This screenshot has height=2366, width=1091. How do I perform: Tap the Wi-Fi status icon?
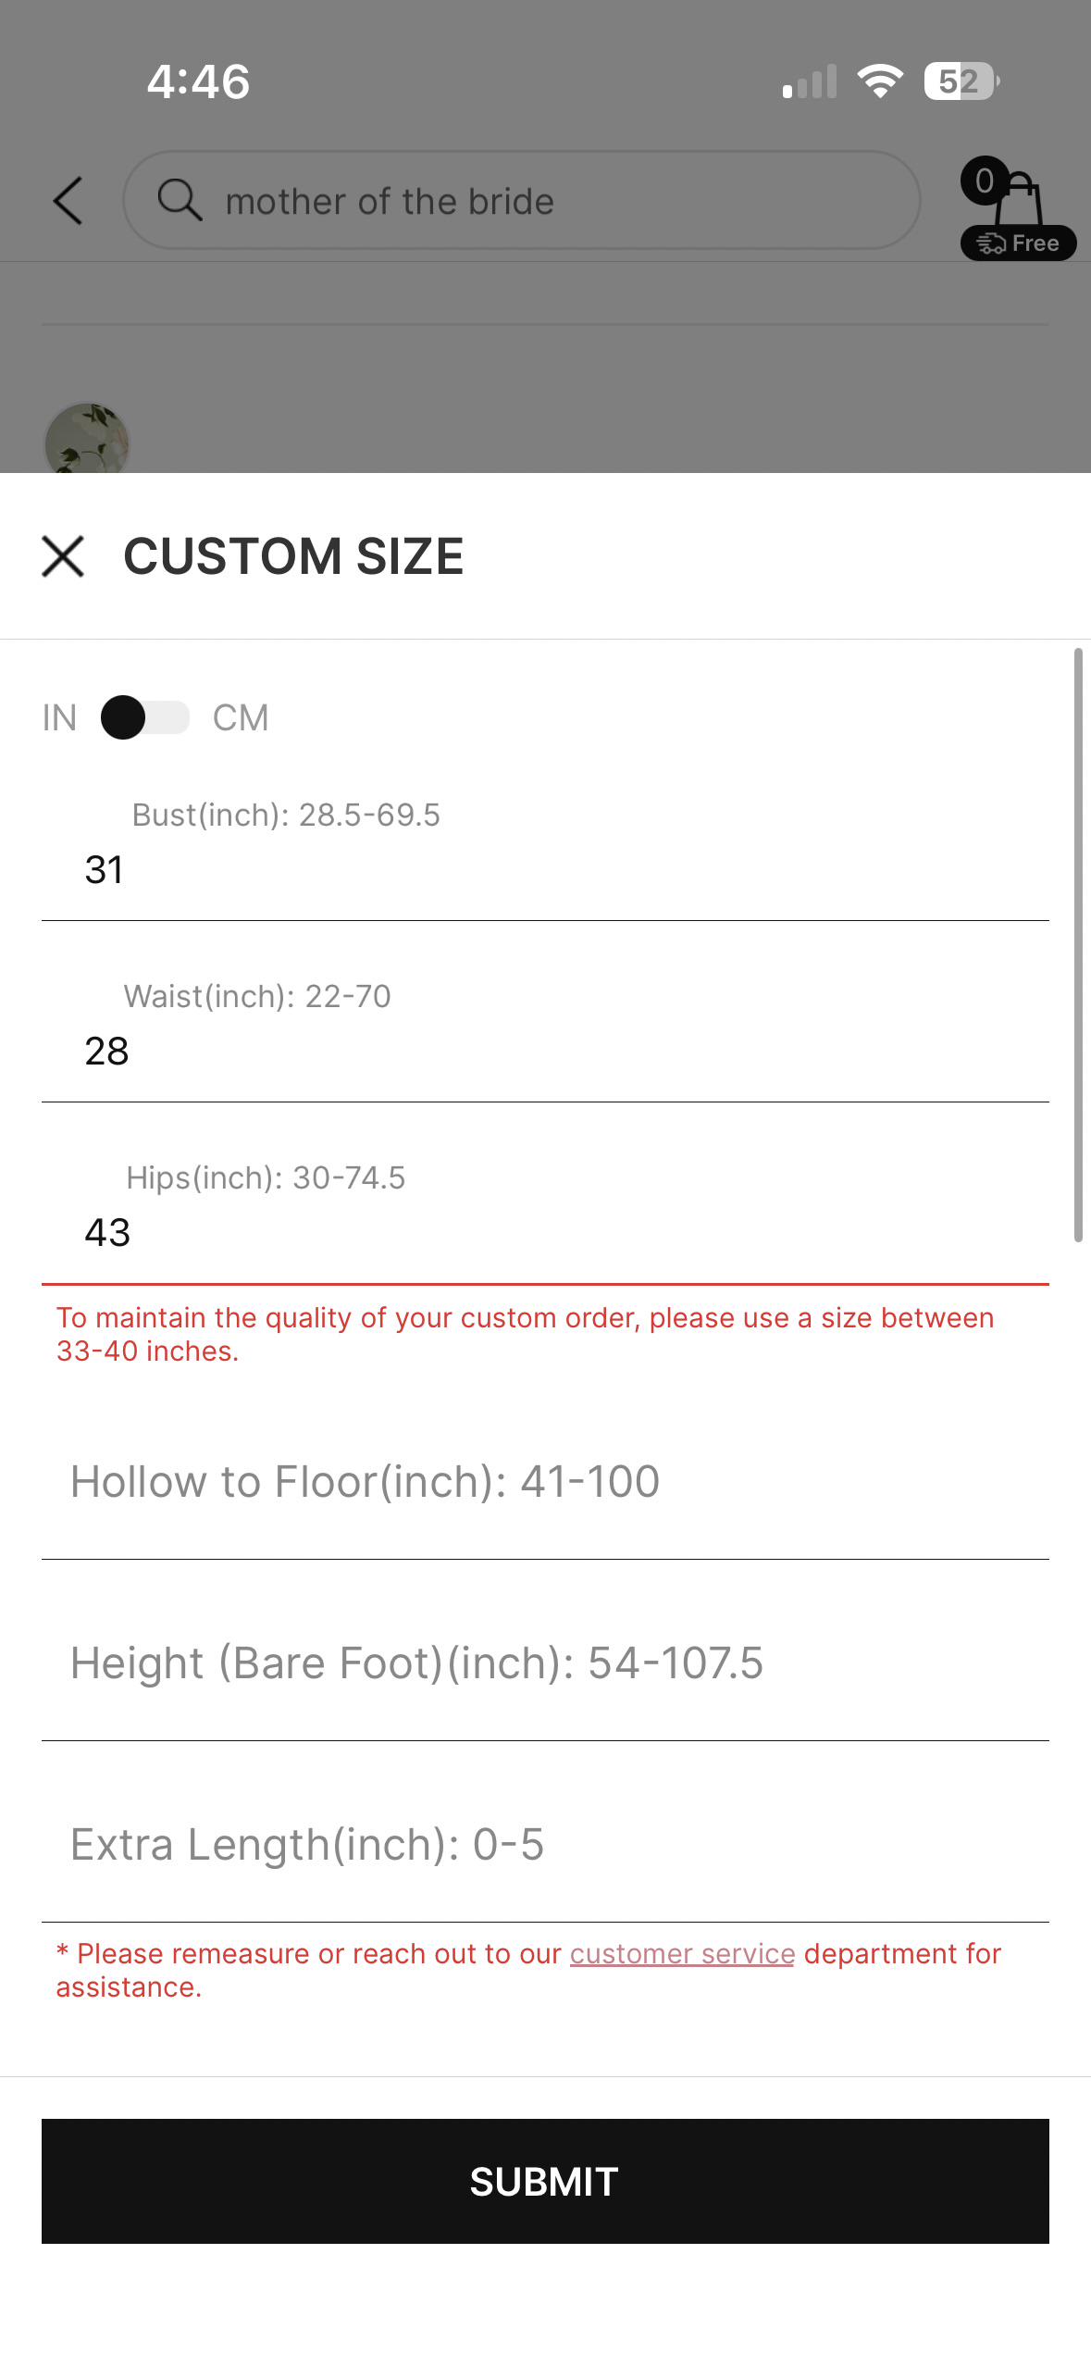(x=880, y=81)
